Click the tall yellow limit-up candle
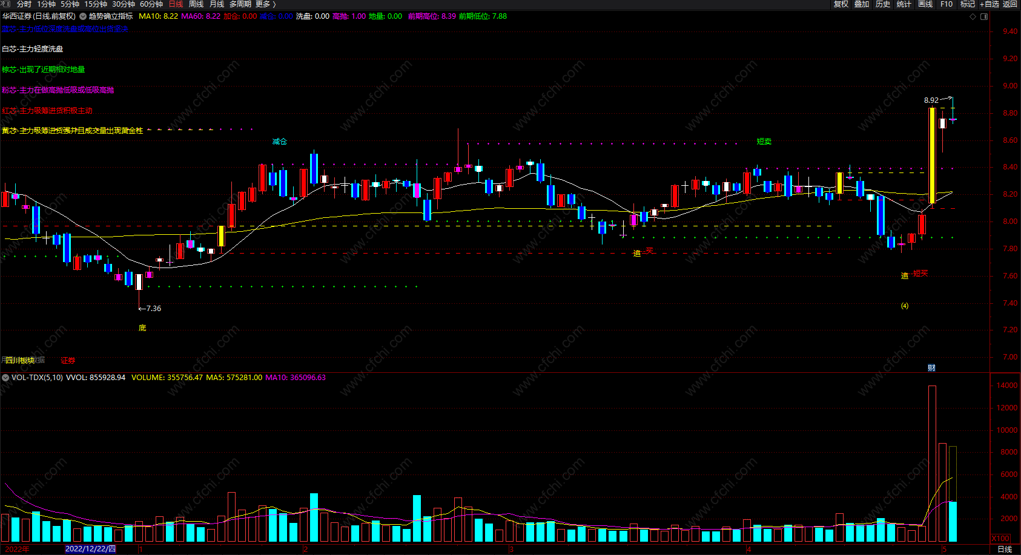Screen dimensions: 1021x555 coord(932,156)
